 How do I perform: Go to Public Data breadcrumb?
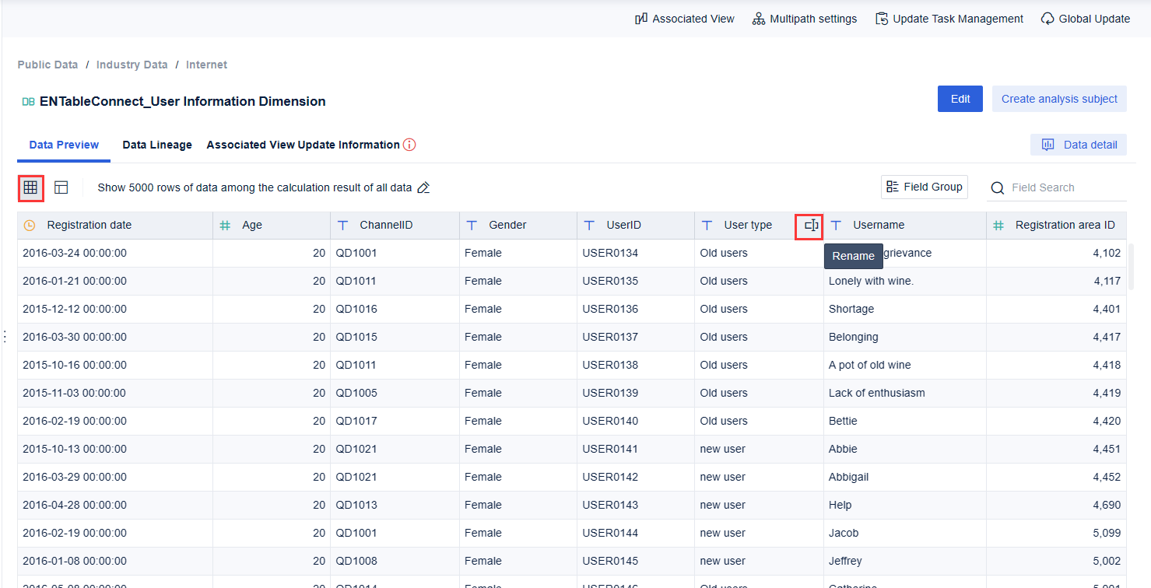[x=47, y=65]
